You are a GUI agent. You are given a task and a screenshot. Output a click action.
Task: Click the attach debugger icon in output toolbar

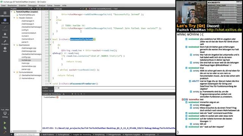click(x=78, y=94)
